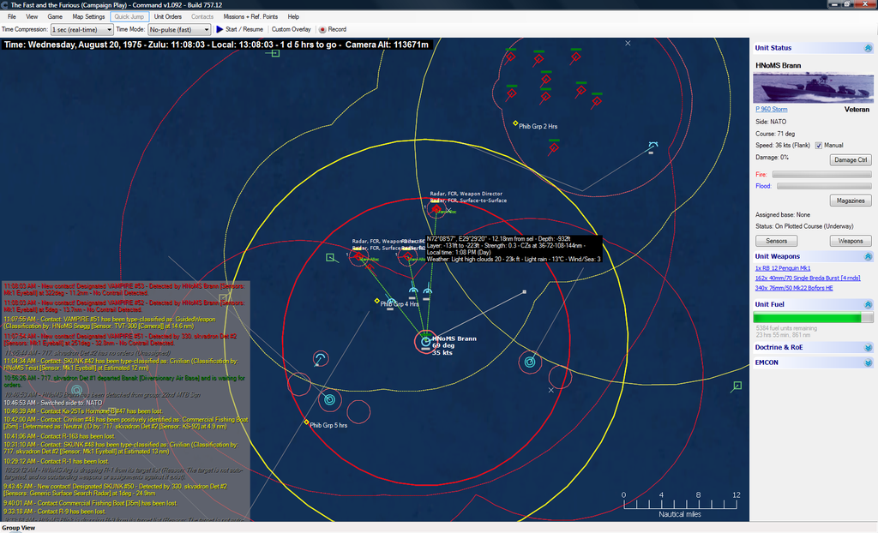Click the friendly aircraft icon in upper right

tap(652, 146)
